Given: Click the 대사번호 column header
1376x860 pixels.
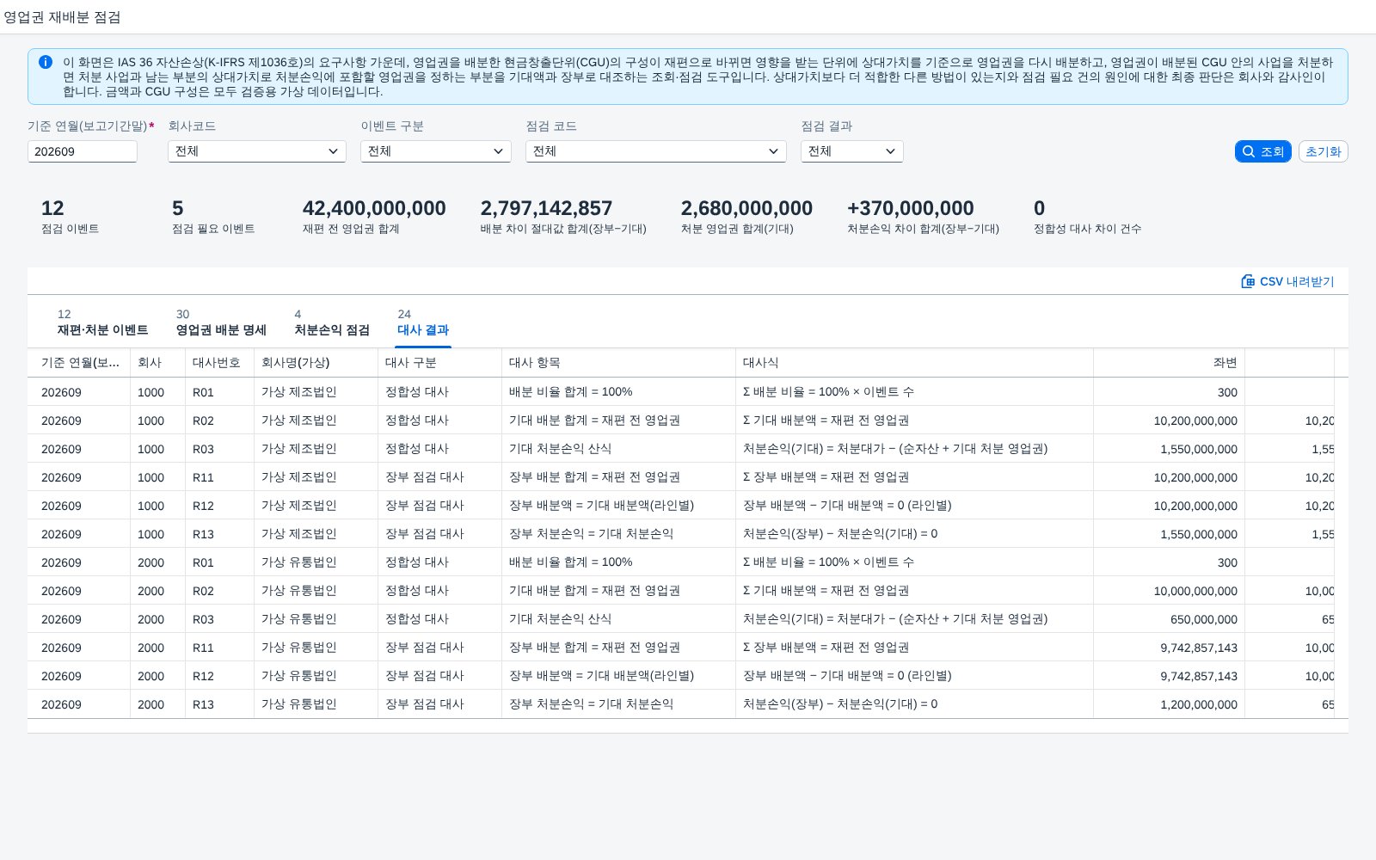Looking at the screenshot, I should coord(219,363).
